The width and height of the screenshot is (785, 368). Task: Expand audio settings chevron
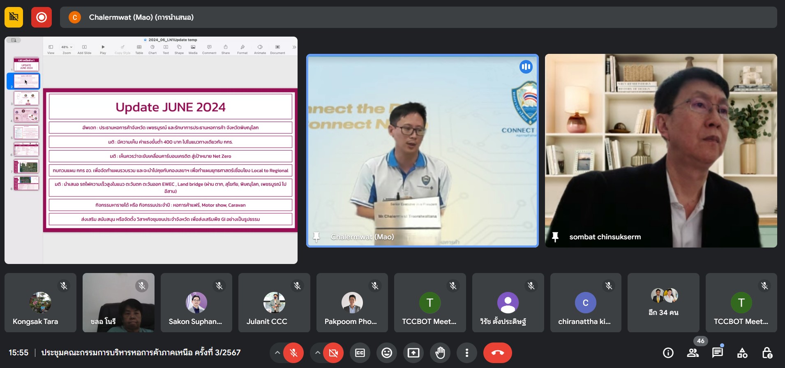[x=277, y=353]
